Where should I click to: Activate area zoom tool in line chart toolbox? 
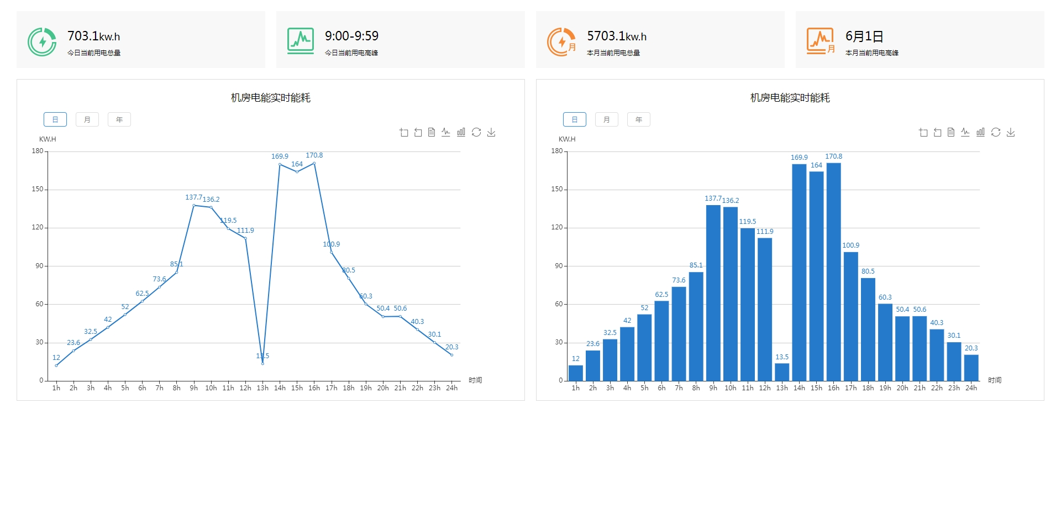click(403, 132)
